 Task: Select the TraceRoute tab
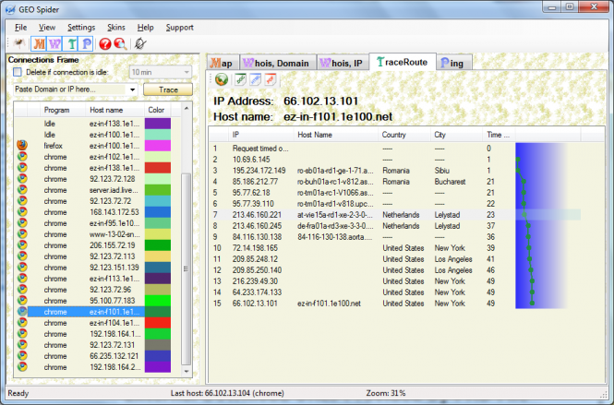tap(403, 62)
